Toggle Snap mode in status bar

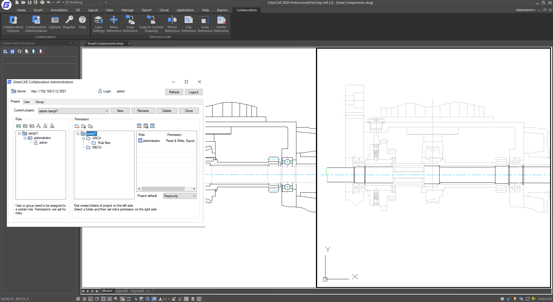[x=78, y=299]
